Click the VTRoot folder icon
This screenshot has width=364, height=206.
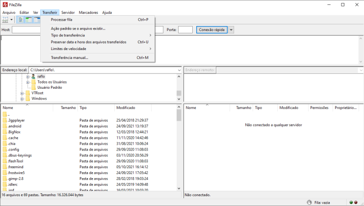click(x=28, y=93)
